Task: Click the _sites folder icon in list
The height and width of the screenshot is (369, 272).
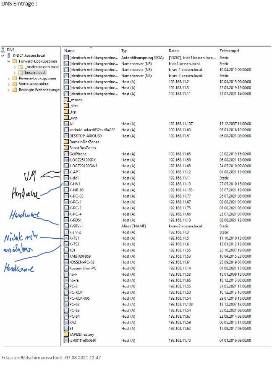Action: (x=66, y=106)
